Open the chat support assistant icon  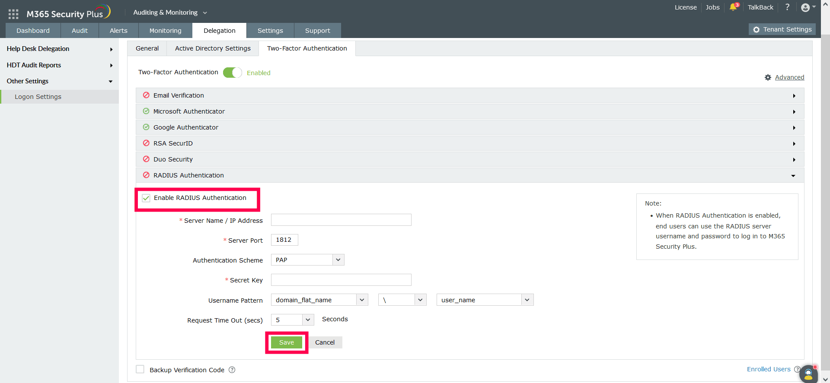(808, 374)
